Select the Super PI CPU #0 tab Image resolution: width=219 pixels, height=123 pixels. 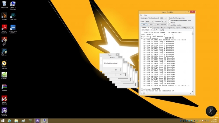pos(146,28)
